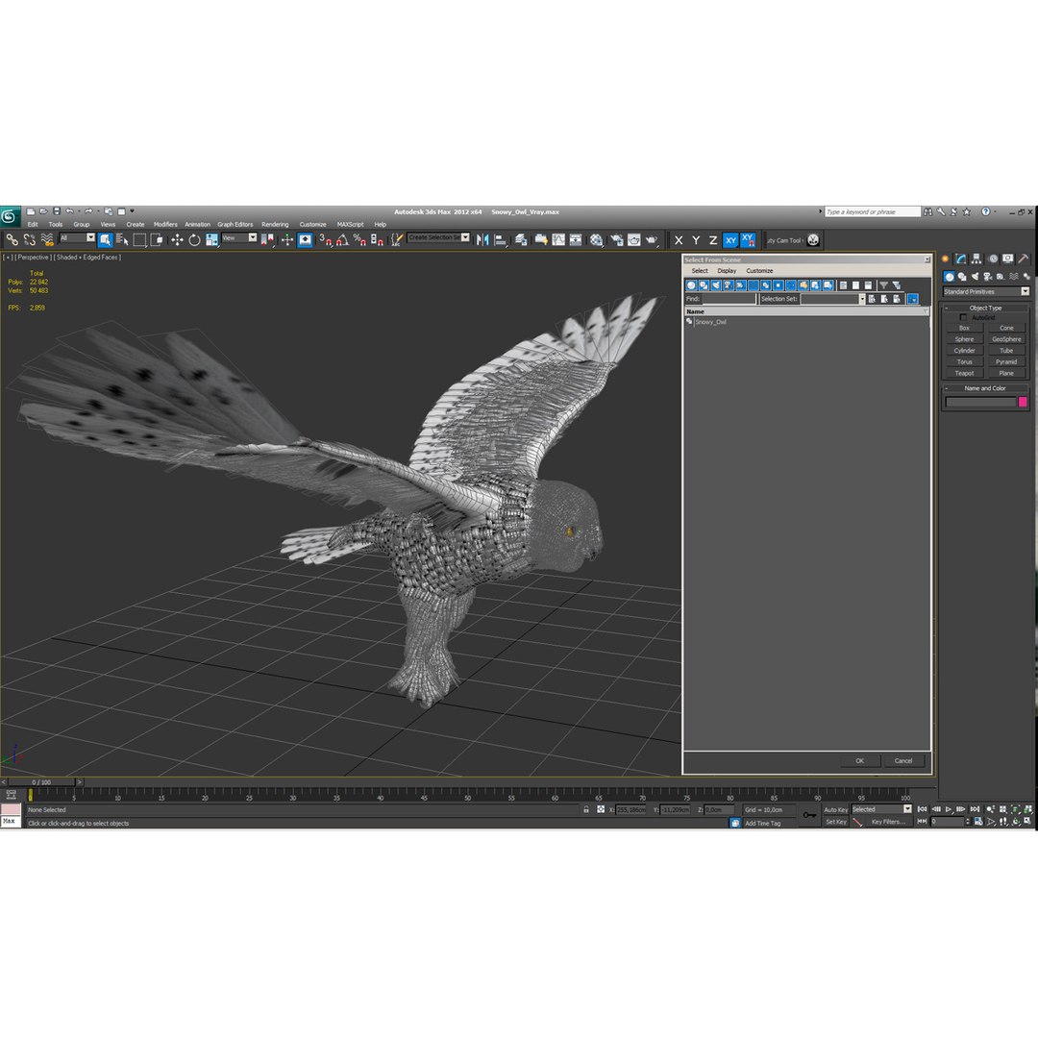
Task: Select Cameras category in Create panel
Action: (x=988, y=277)
